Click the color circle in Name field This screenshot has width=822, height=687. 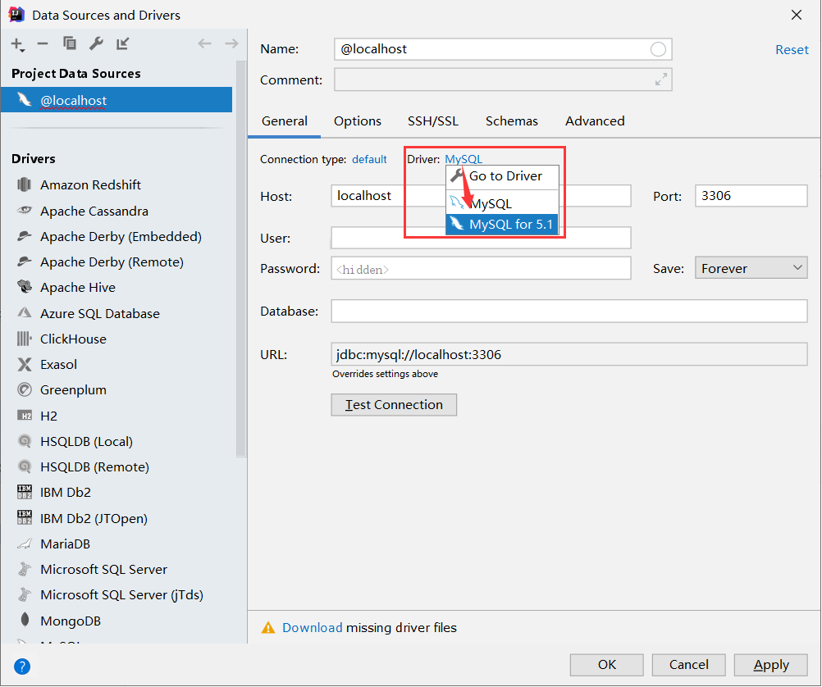(659, 49)
